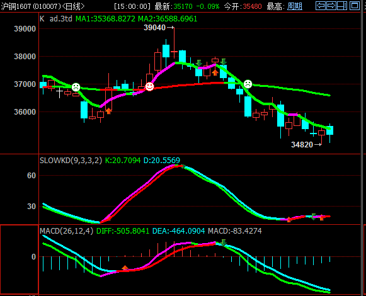The width and height of the screenshot is (366, 296).
Task: Click the orange up arrow near 36000
Action: pos(108,111)
